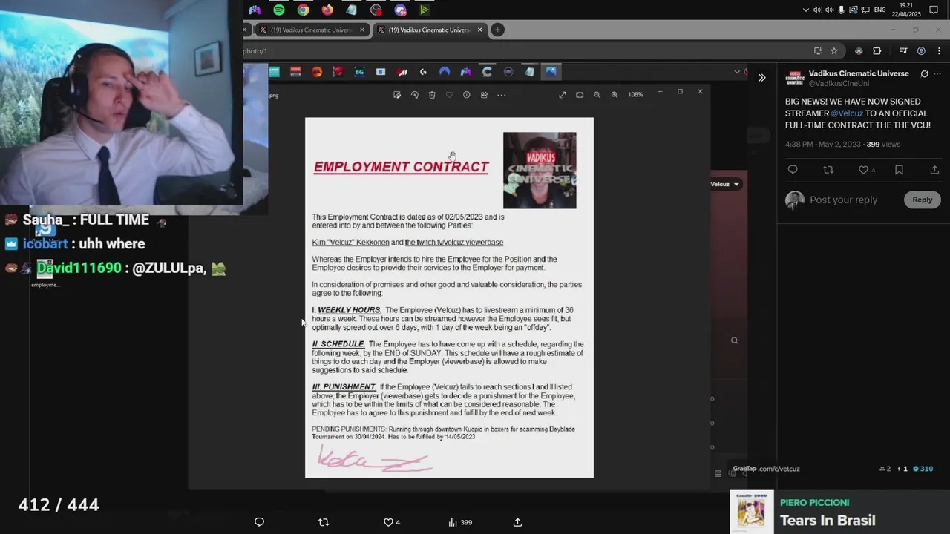Click the Photos app icon in inner taskbar

click(551, 72)
